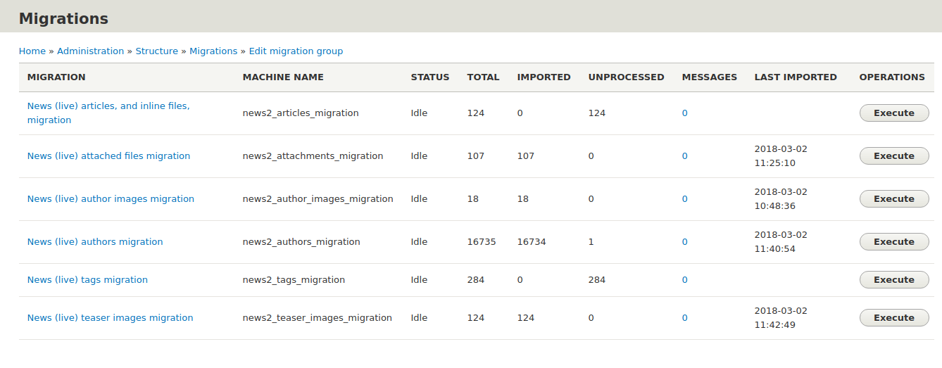Click last imported 2018-03-02 11:40:54

[781, 242]
